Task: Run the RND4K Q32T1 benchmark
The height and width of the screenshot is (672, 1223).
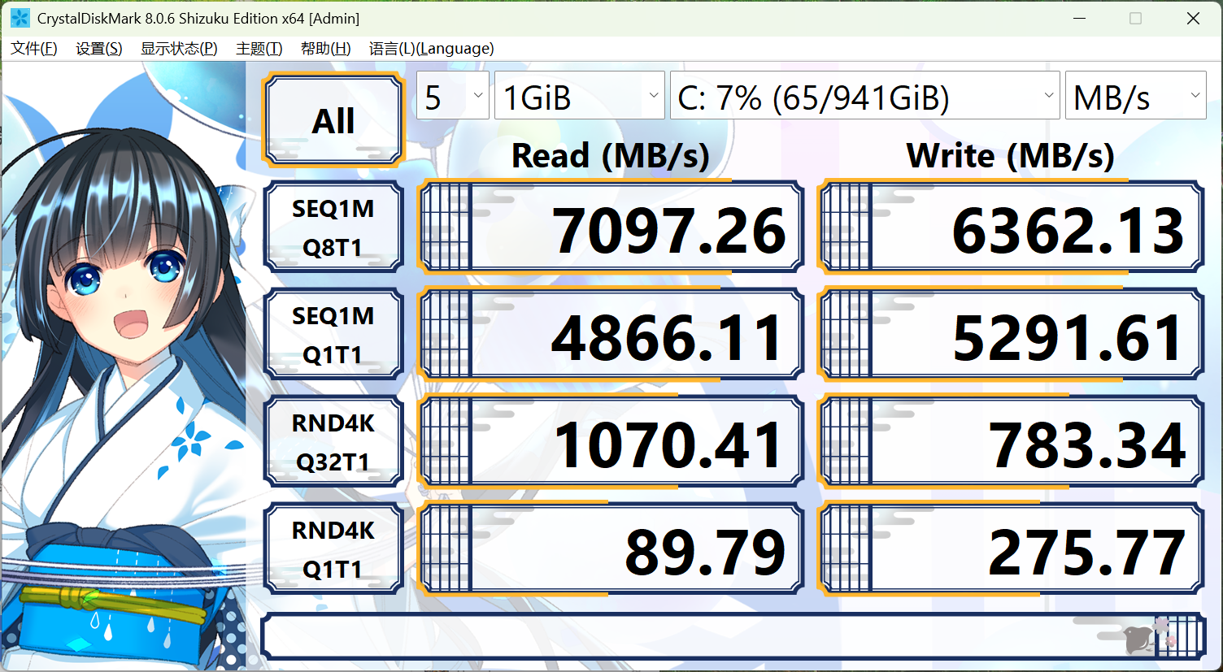Action: pyautogui.click(x=333, y=442)
